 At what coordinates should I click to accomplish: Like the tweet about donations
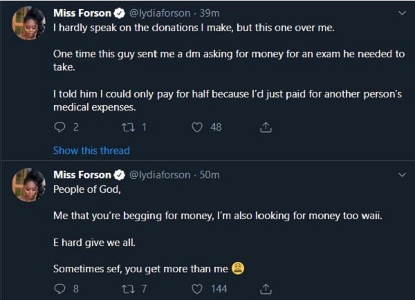coord(197,127)
